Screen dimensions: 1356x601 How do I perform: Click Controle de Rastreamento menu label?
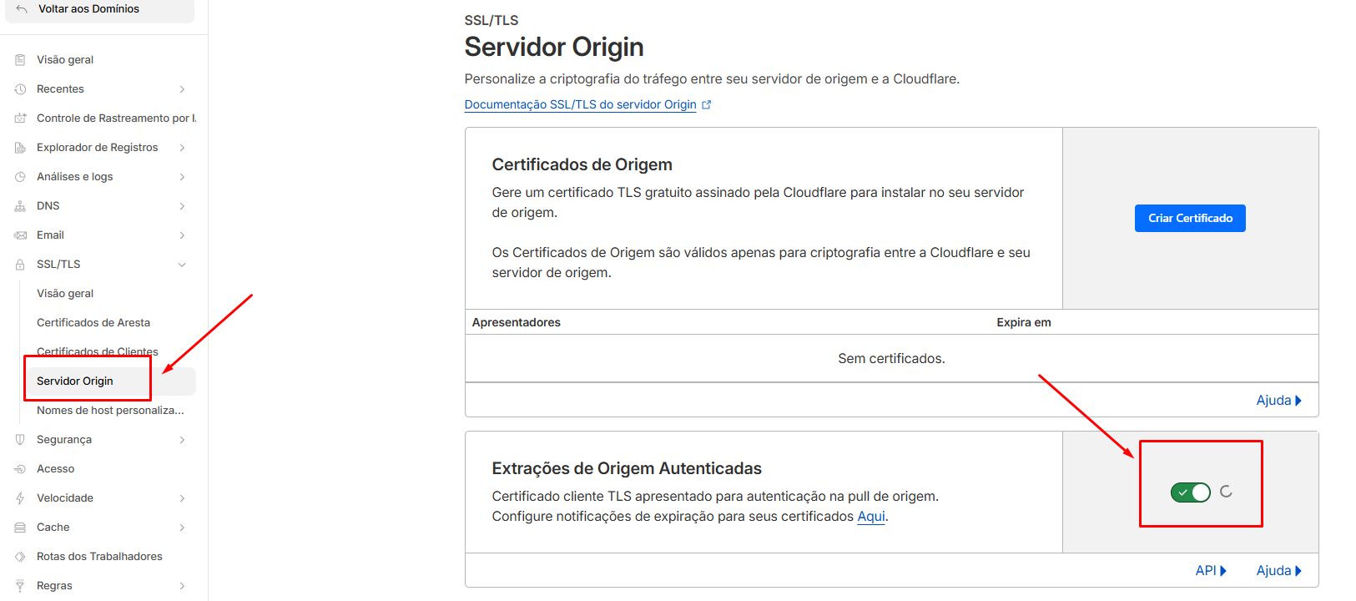117,119
